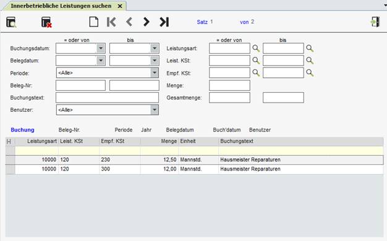Select the Innerbetriebliche Leistungen suchen tab
387x241 pixels.
tap(61, 6)
